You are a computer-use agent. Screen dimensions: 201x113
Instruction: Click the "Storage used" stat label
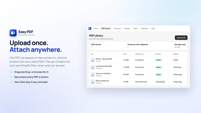tap(180, 45)
